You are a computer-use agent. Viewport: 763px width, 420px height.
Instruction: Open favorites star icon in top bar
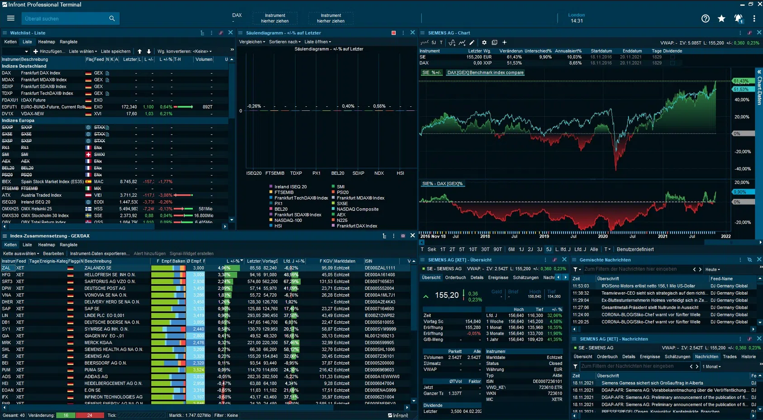pyautogui.click(x=721, y=19)
